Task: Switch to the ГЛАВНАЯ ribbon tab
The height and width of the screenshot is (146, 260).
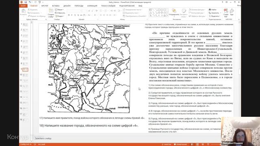Action: pos(34,6)
